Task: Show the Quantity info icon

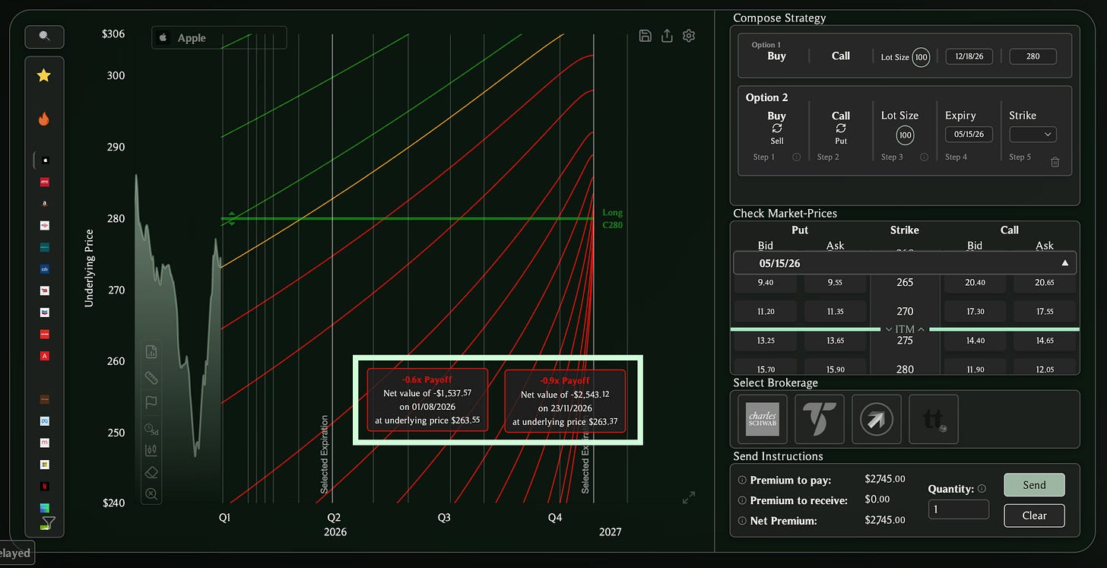Action: pos(982,489)
